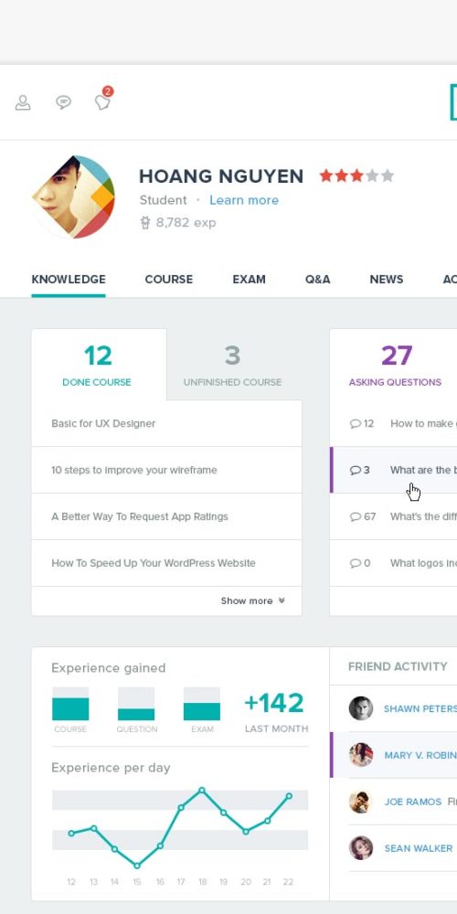Click the comment icon with 67 replies

(x=355, y=516)
